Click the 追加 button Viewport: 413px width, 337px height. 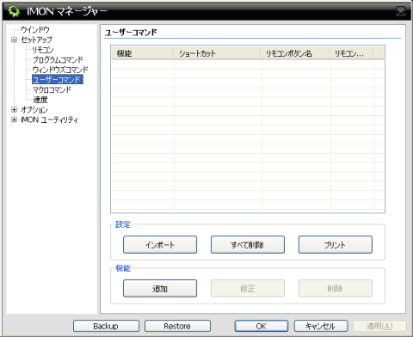160,289
